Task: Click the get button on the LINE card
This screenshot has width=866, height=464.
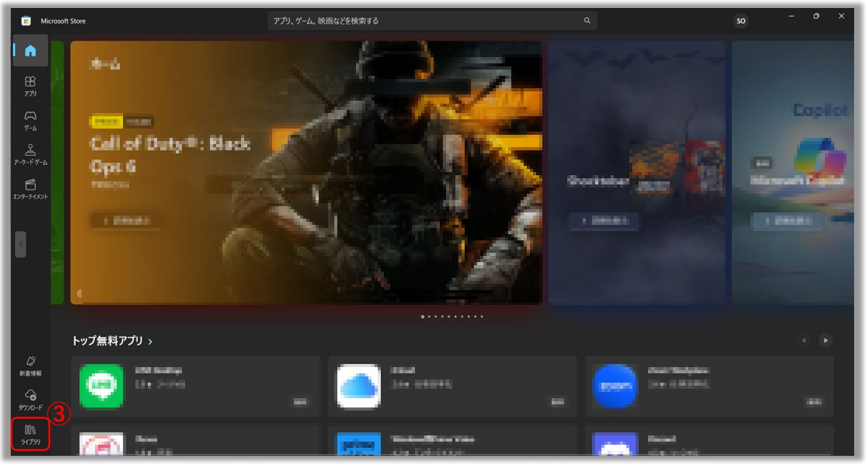Action: pos(300,402)
